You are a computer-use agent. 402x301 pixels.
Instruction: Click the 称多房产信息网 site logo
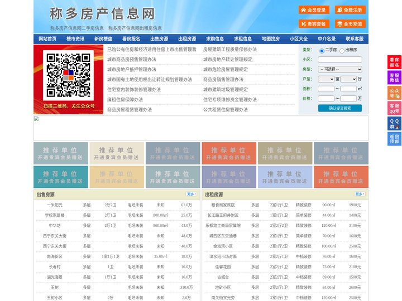[x=102, y=13]
